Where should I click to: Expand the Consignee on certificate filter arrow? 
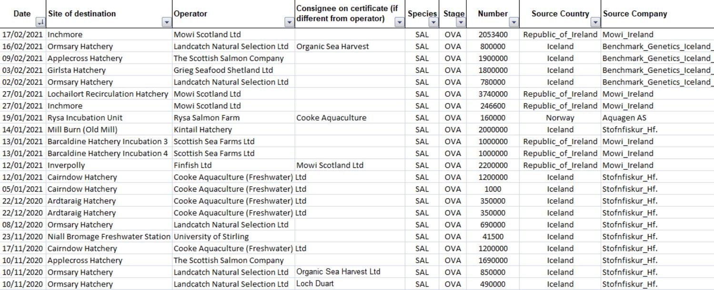click(x=400, y=22)
